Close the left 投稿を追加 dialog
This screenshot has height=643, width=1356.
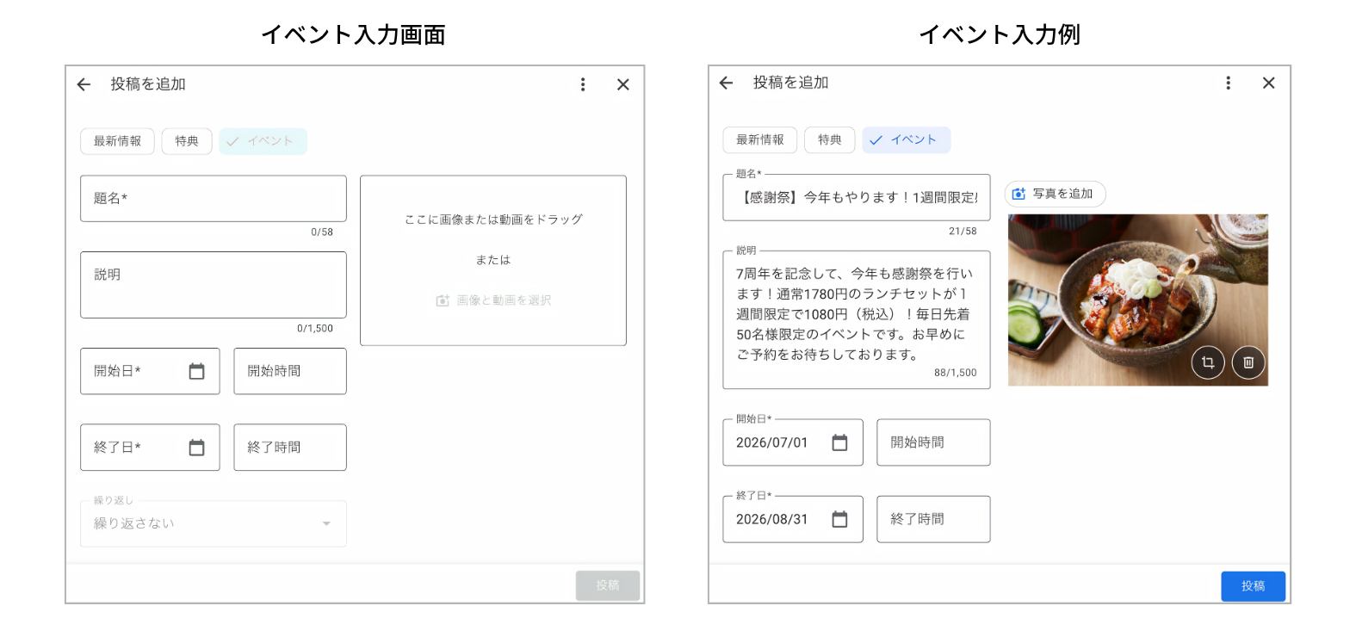pyautogui.click(x=623, y=84)
